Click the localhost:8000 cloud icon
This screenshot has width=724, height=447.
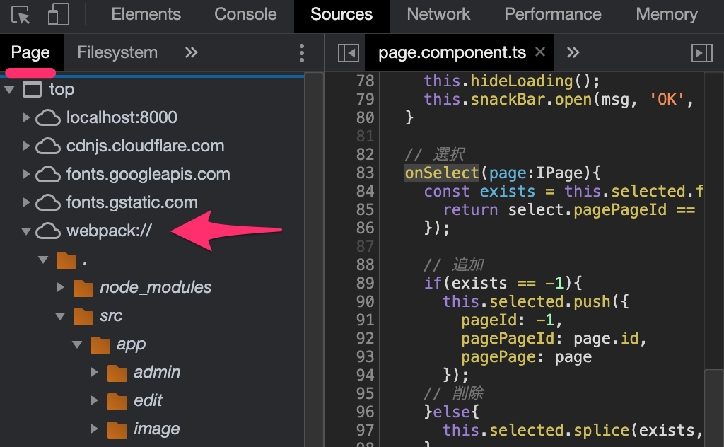(48, 117)
